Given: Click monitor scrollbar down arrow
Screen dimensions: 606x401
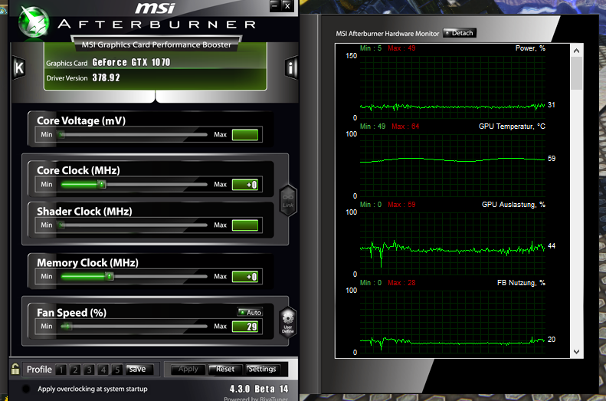Looking at the screenshot, I should (576, 351).
